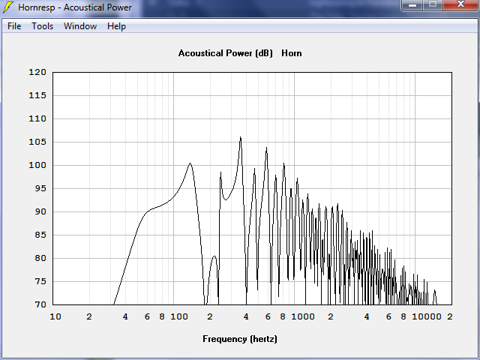
Task: Click the 10 Hz x-axis label
Action: point(55,316)
